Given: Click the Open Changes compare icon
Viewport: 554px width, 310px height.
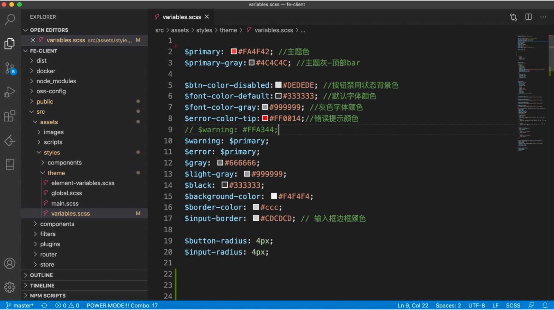Looking at the screenshot, I should coord(513,17).
